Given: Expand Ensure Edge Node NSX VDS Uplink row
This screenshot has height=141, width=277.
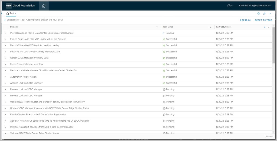Looking at the screenshot, I should 5,39.
